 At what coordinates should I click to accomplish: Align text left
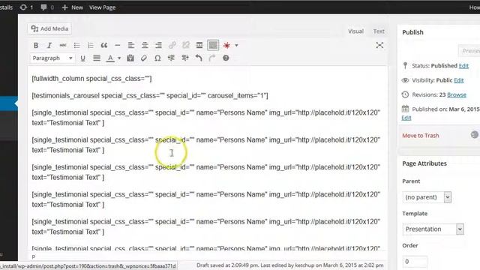point(131,45)
